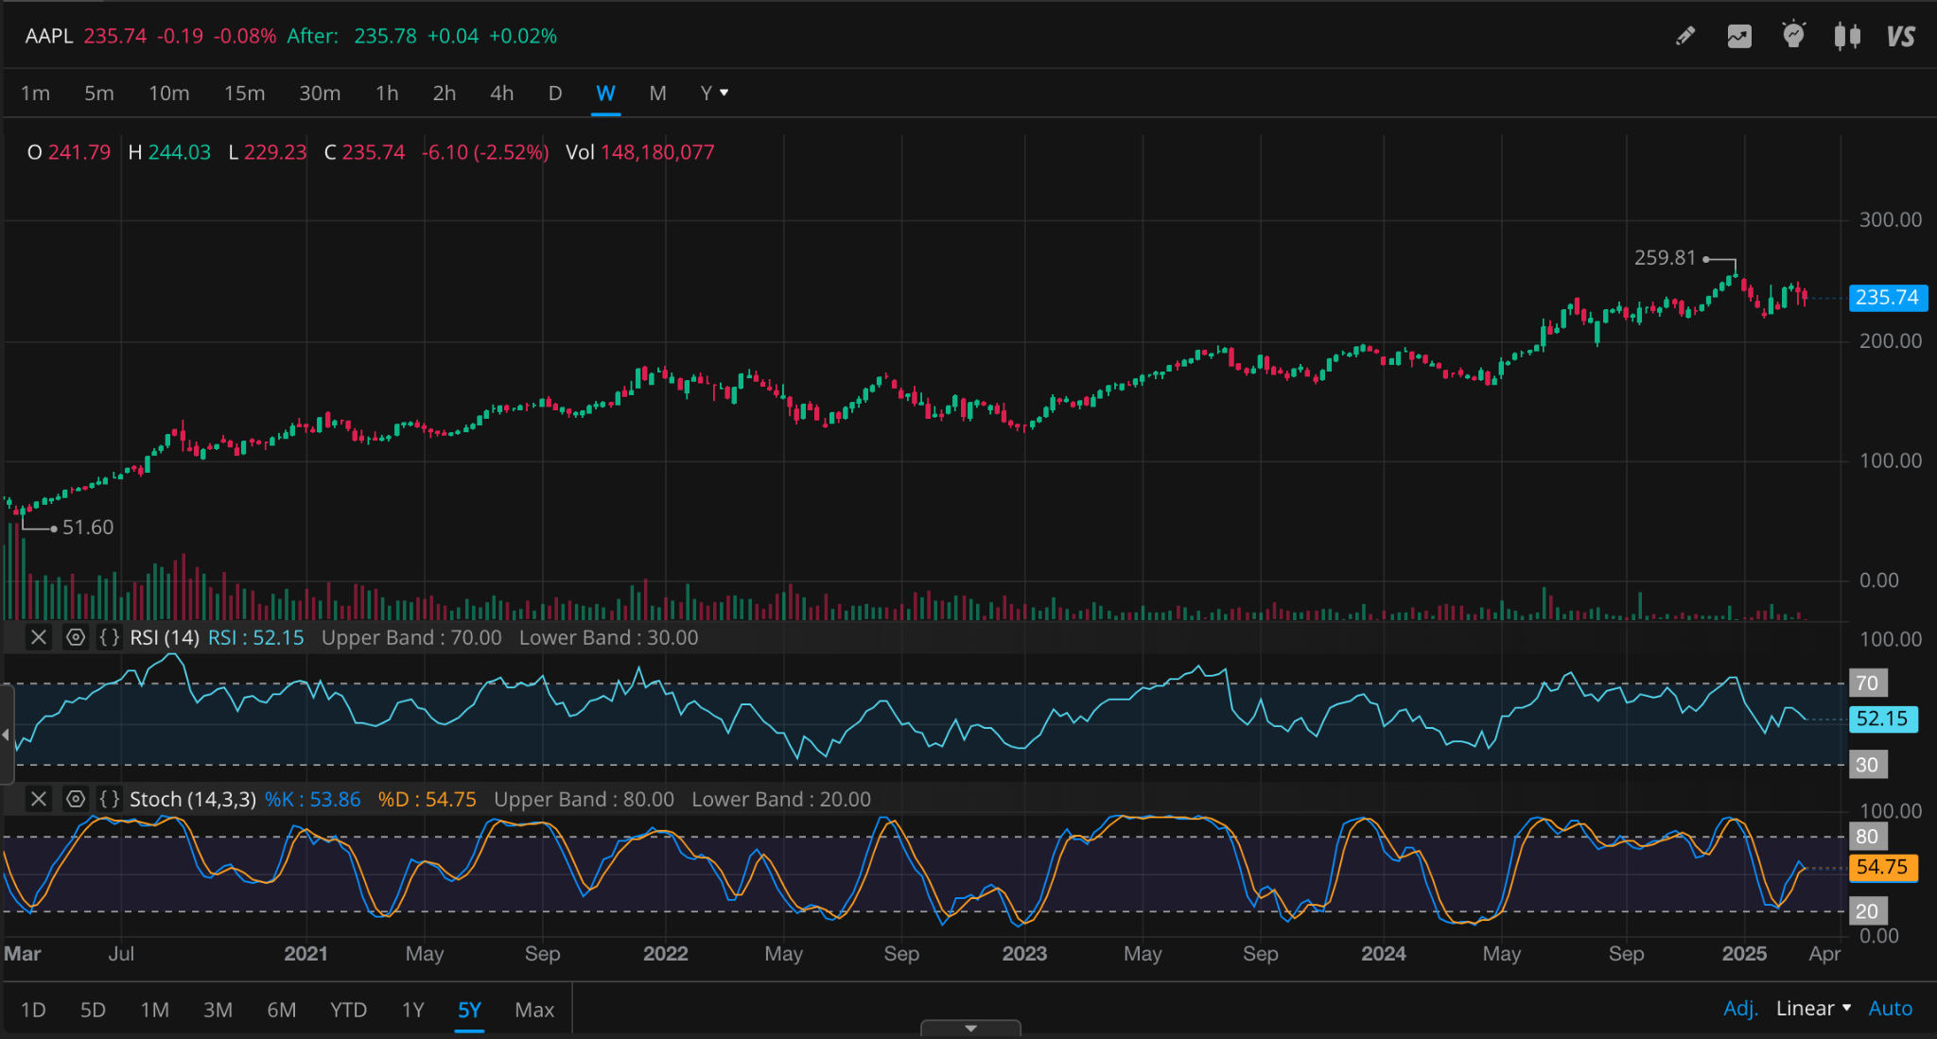The image size is (1937, 1039).
Task: Click the lightbulb insights icon
Action: [x=1793, y=36]
